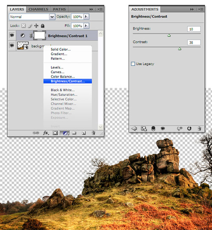Open Adjustments panel options menu
Viewport: 212px width, 230px height.
pos(201,9)
